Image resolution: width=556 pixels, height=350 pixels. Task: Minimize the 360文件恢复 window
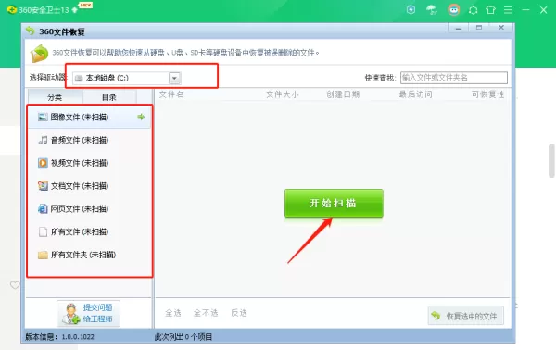(x=459, y=28)
